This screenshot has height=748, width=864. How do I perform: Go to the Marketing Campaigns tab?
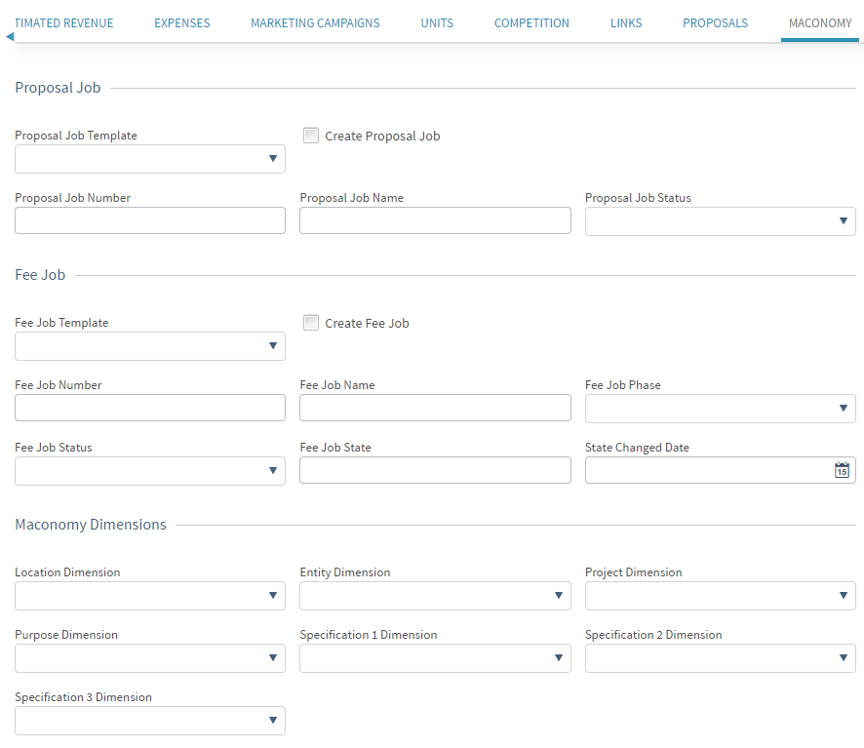tap(315, 23)
